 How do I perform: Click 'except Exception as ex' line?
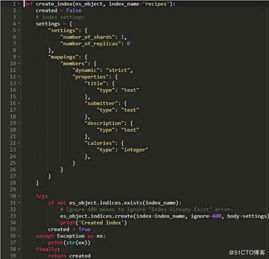[70, 236]
